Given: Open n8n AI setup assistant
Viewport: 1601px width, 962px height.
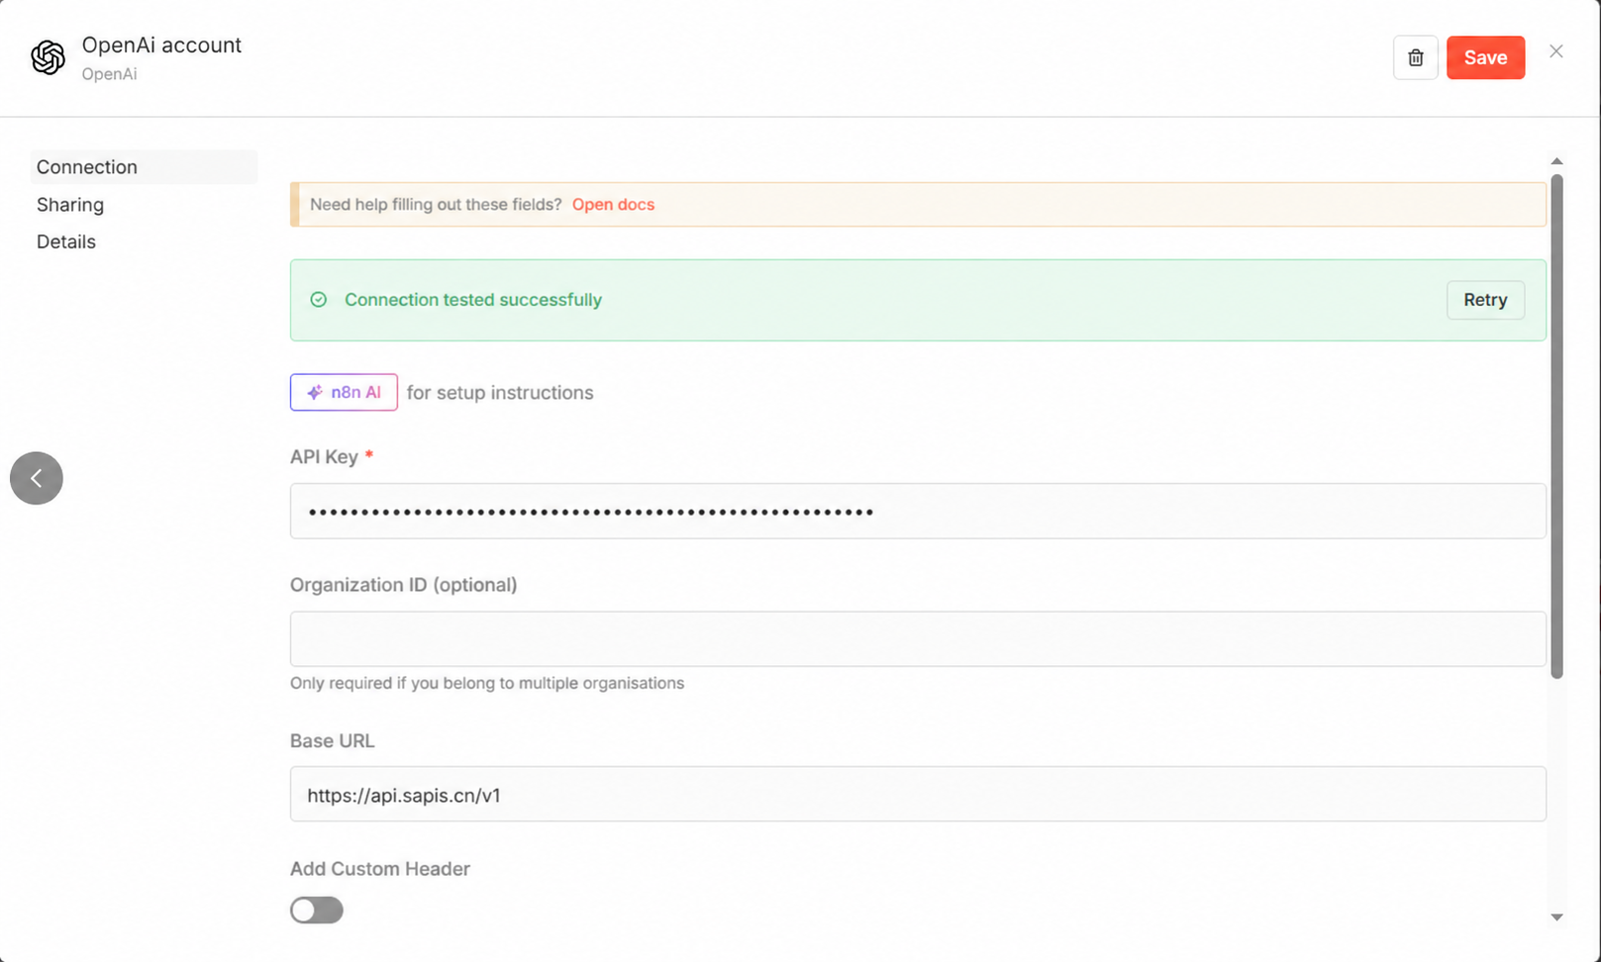Looking at the screenshot, I should tap(344, 392).
